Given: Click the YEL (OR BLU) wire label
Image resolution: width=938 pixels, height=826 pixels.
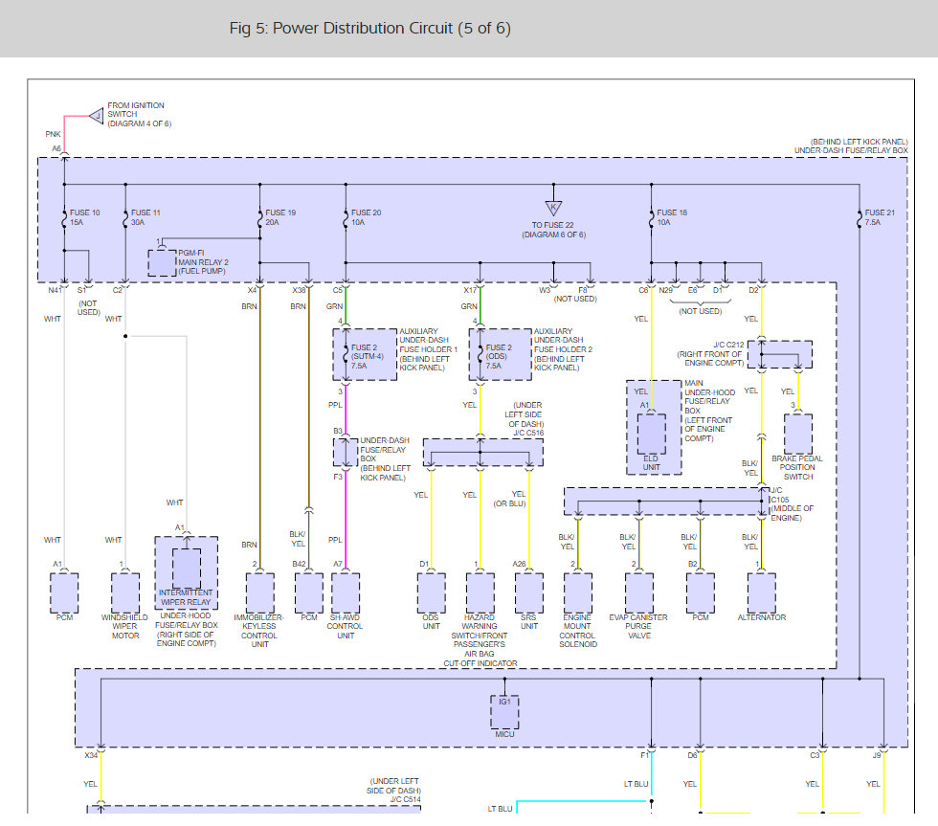Looking at the screenshot, I should (509, 499).
